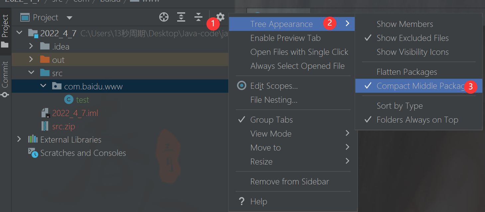Open the Commit tool window tab
This screenshot has width=485, height=212.
pos(5,78)
